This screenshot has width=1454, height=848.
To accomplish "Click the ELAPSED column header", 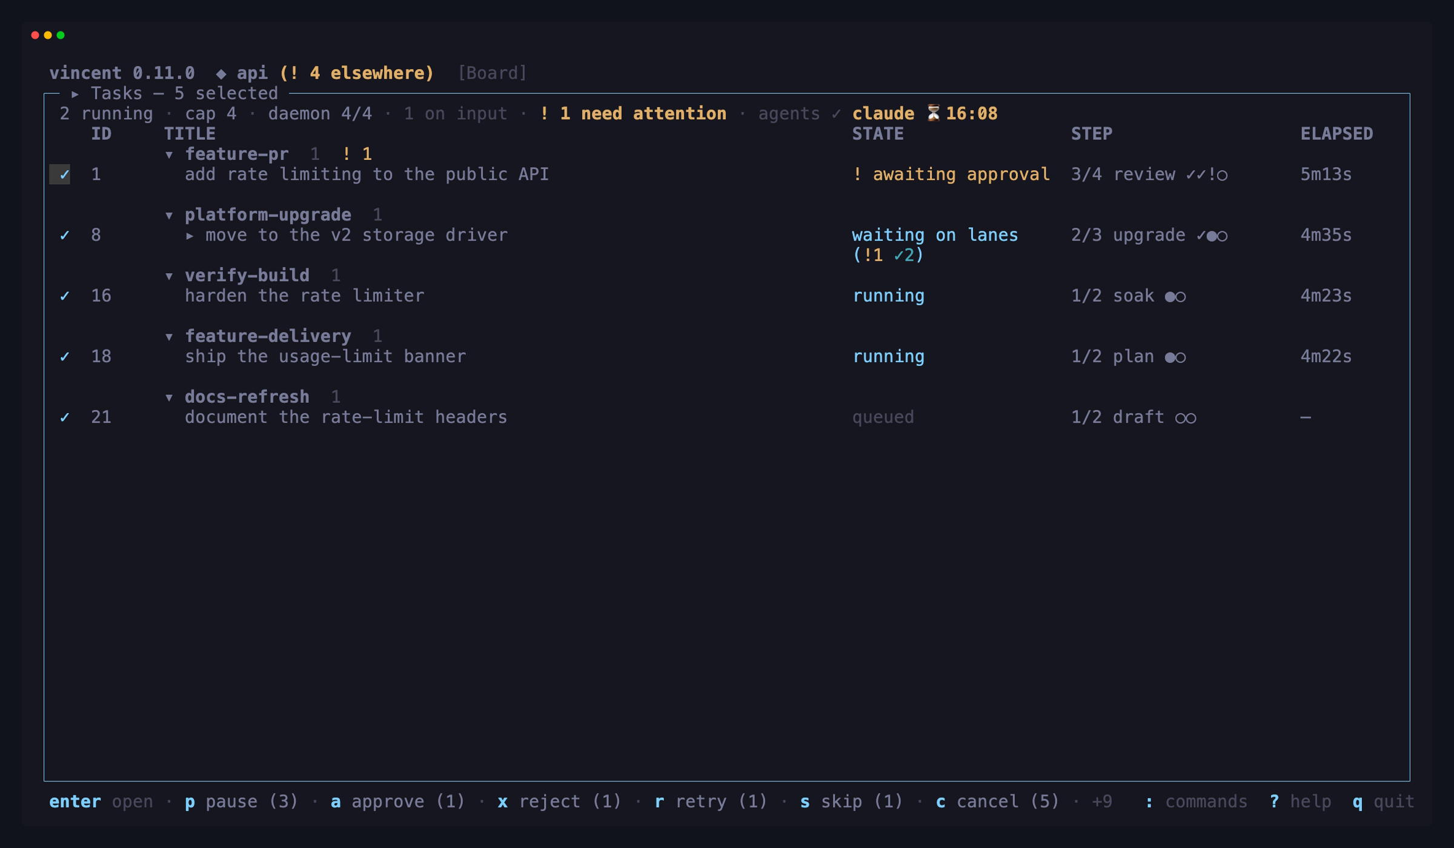I will (x=1336, y=134).
